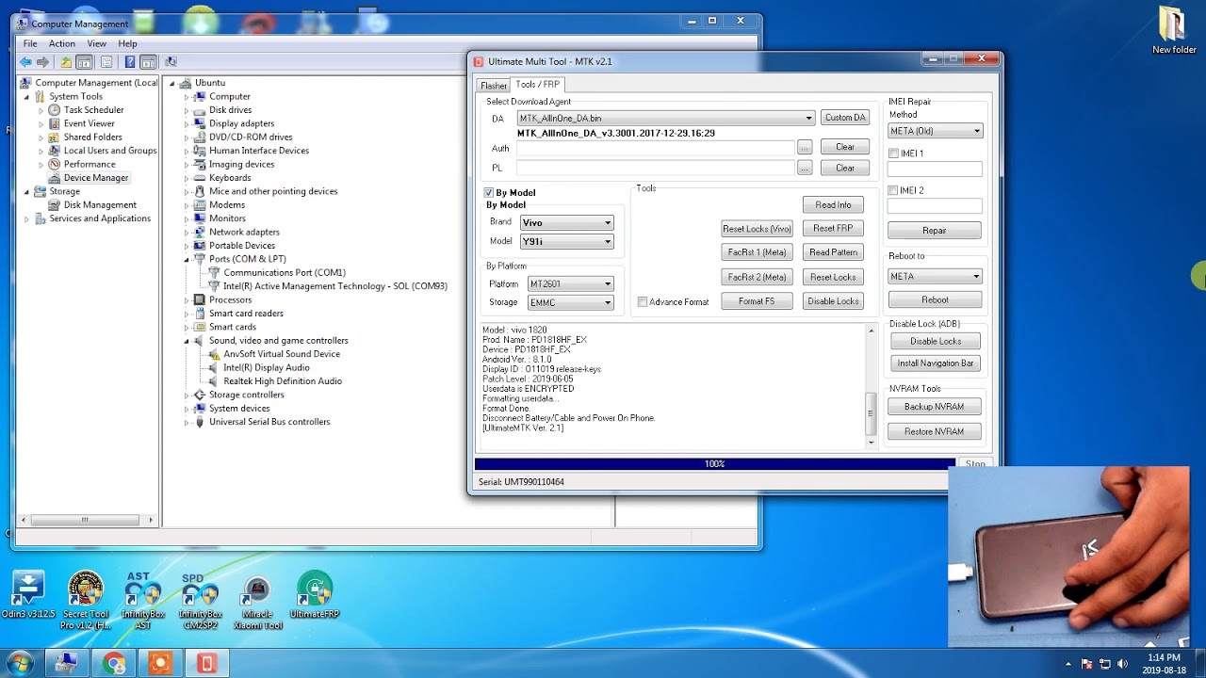Open the Secret Tool Pro desktop shortcut
The height and width of the screenshot is (678, 1206).
point(86,601)
